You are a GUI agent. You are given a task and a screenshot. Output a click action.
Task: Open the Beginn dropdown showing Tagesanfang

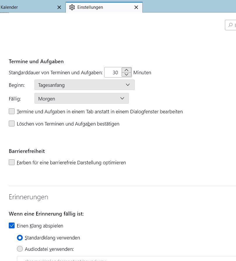84,85
